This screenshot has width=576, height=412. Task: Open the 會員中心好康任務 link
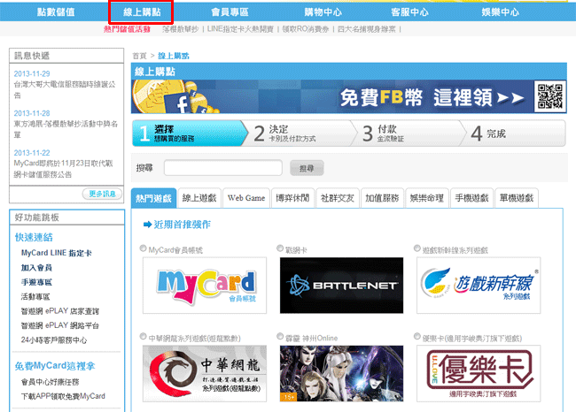[x=50, y=382]
